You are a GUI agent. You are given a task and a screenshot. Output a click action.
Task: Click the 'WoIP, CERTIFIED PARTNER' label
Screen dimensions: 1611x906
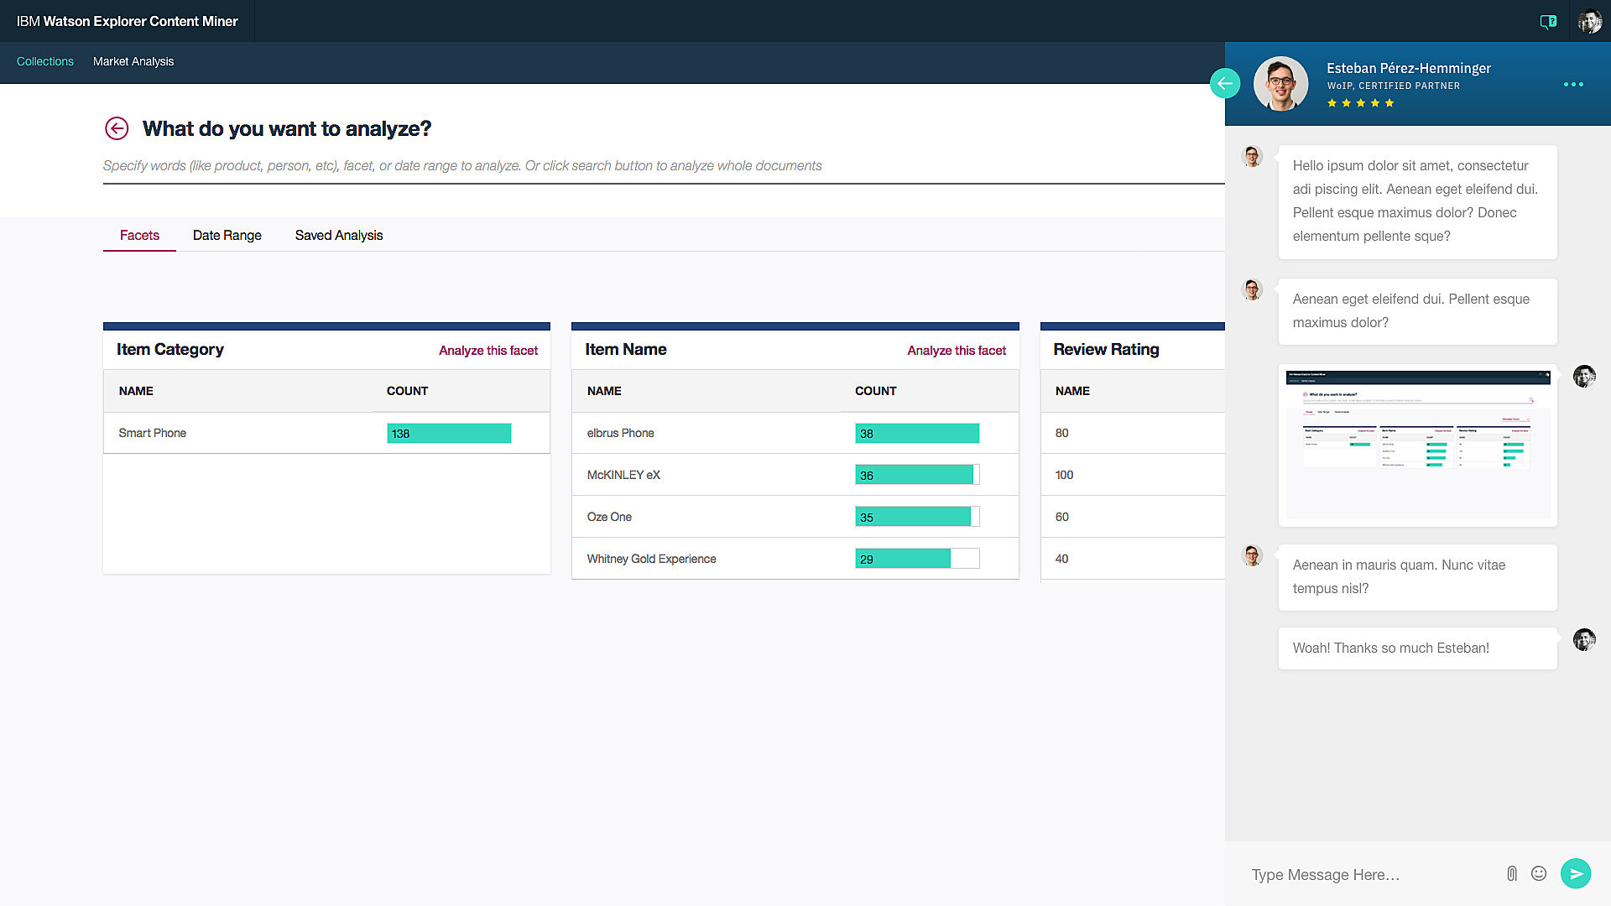[x=1393, y=86]
